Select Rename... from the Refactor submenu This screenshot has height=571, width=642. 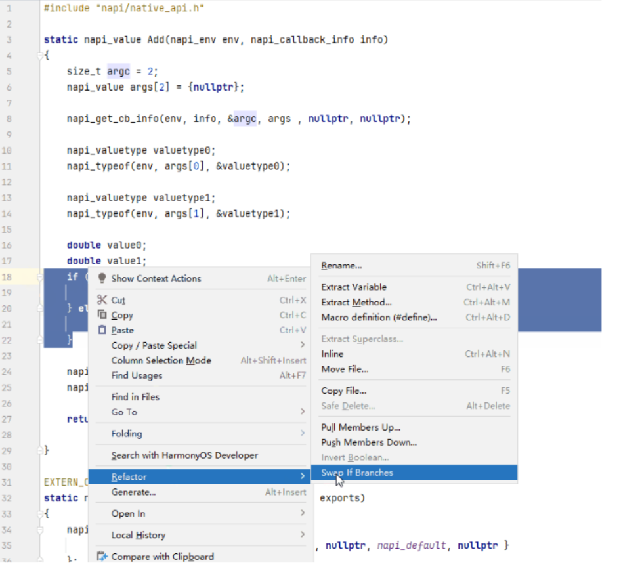[x=341, y=266]
